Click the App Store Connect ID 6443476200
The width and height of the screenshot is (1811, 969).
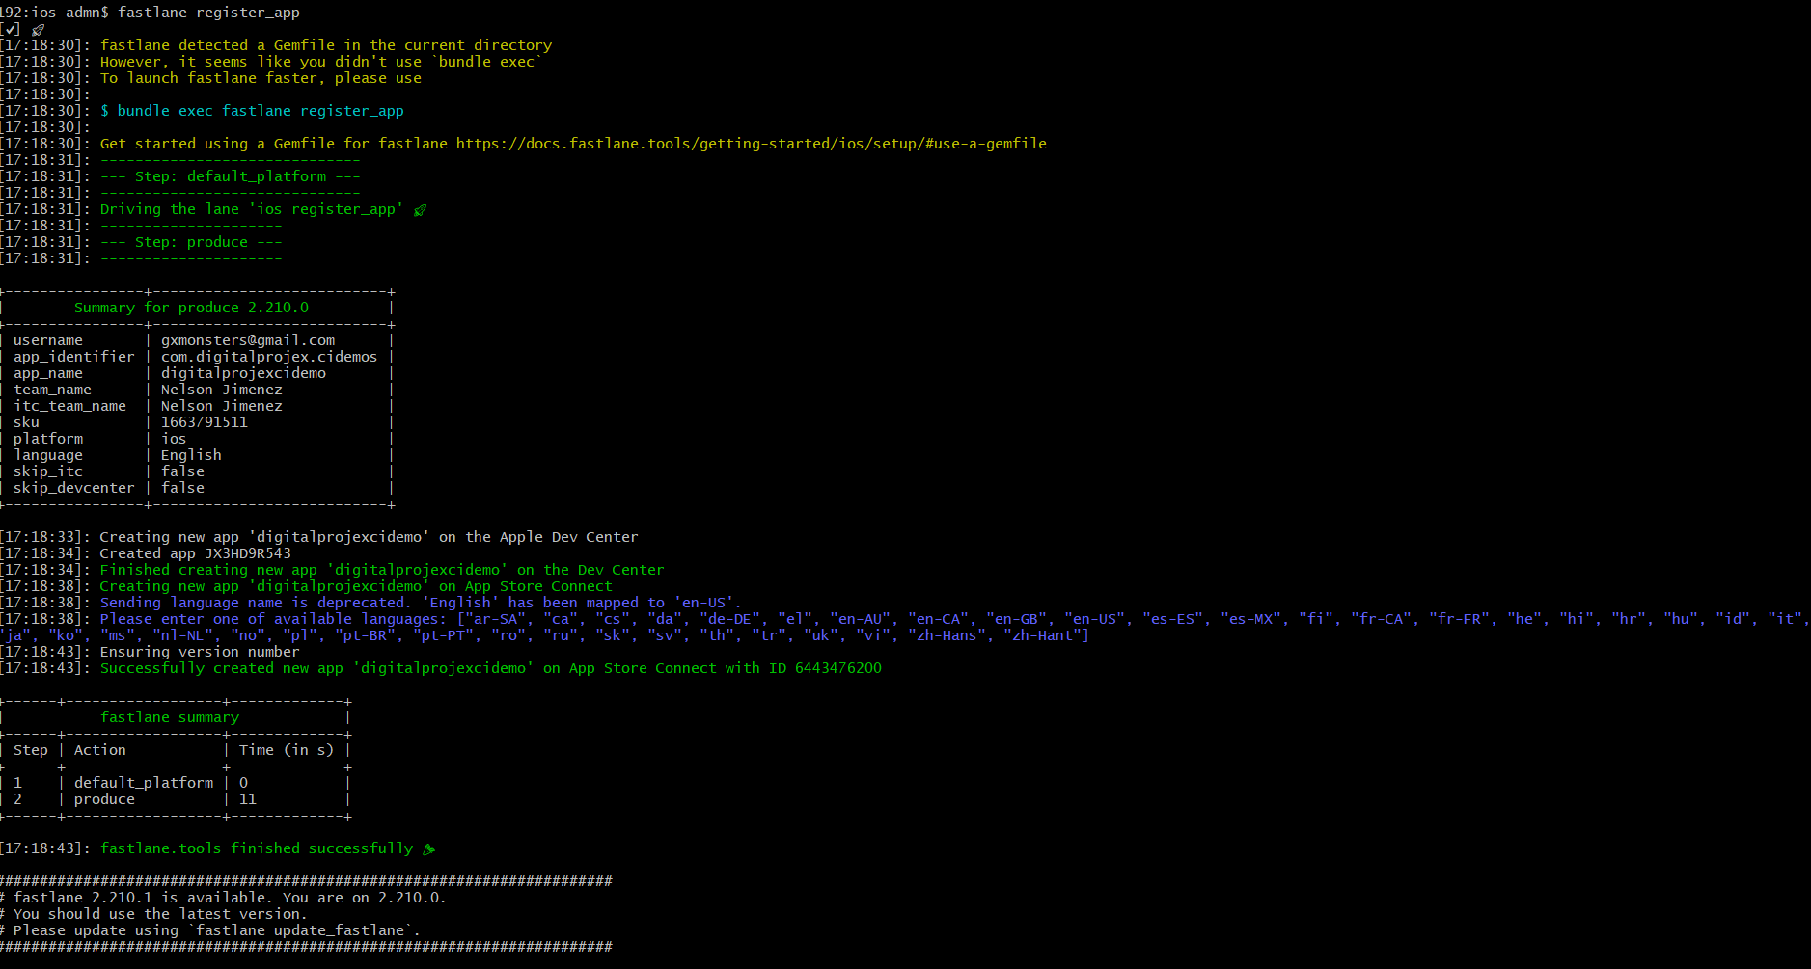point(837,668)
